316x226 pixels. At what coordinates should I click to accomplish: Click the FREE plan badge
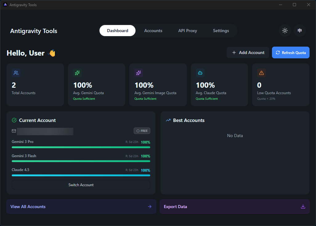[x=142, y=131]
